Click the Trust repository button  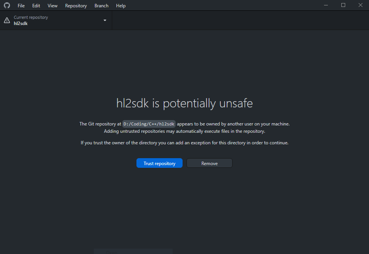(x=159, y=163)
